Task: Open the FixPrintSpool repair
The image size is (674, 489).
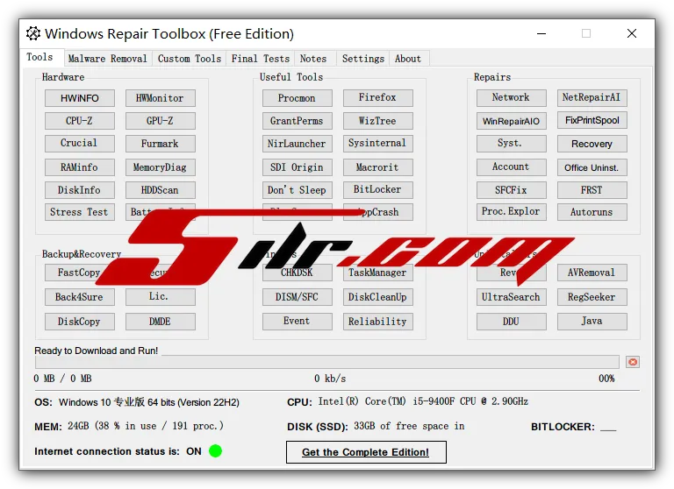Action: click(592, 121)
